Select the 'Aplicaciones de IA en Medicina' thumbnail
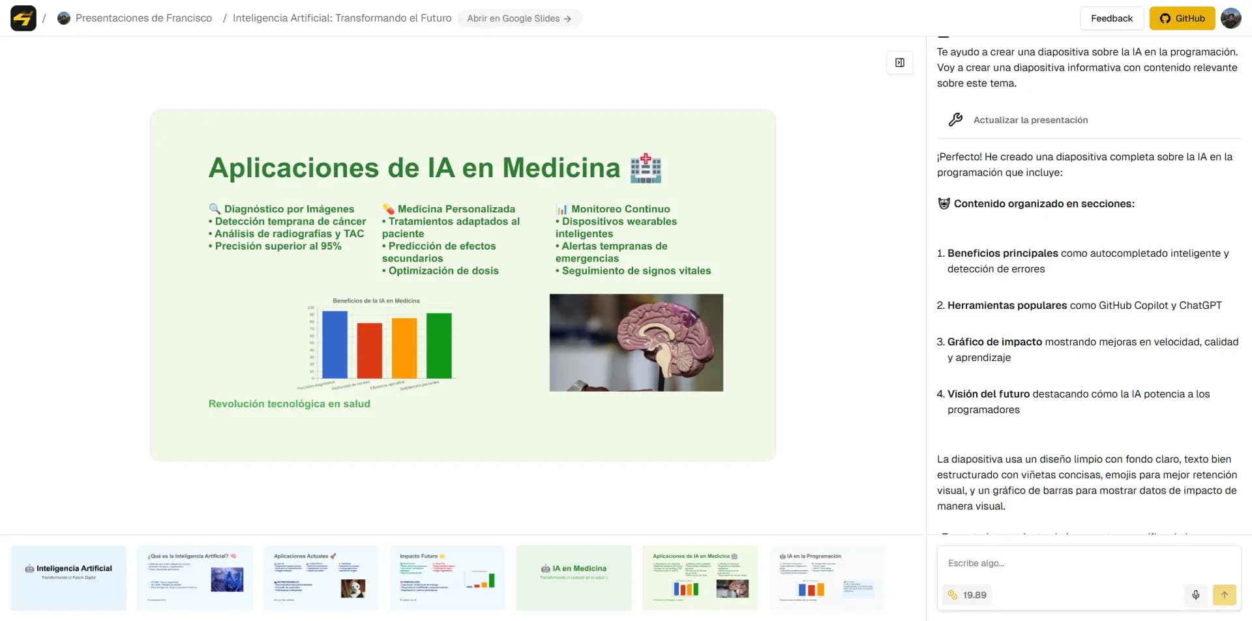 point(700,578)
